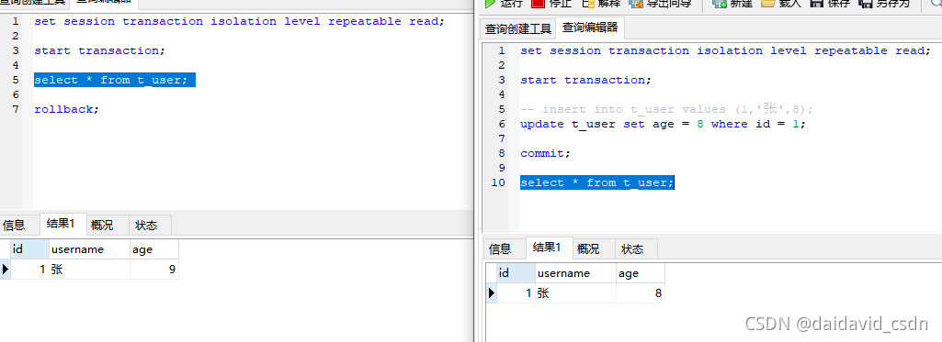Viewport: 942px width, 342px height.
Task: Switch to 查询创建工具 tab in right window
Action: click(517, 28)
